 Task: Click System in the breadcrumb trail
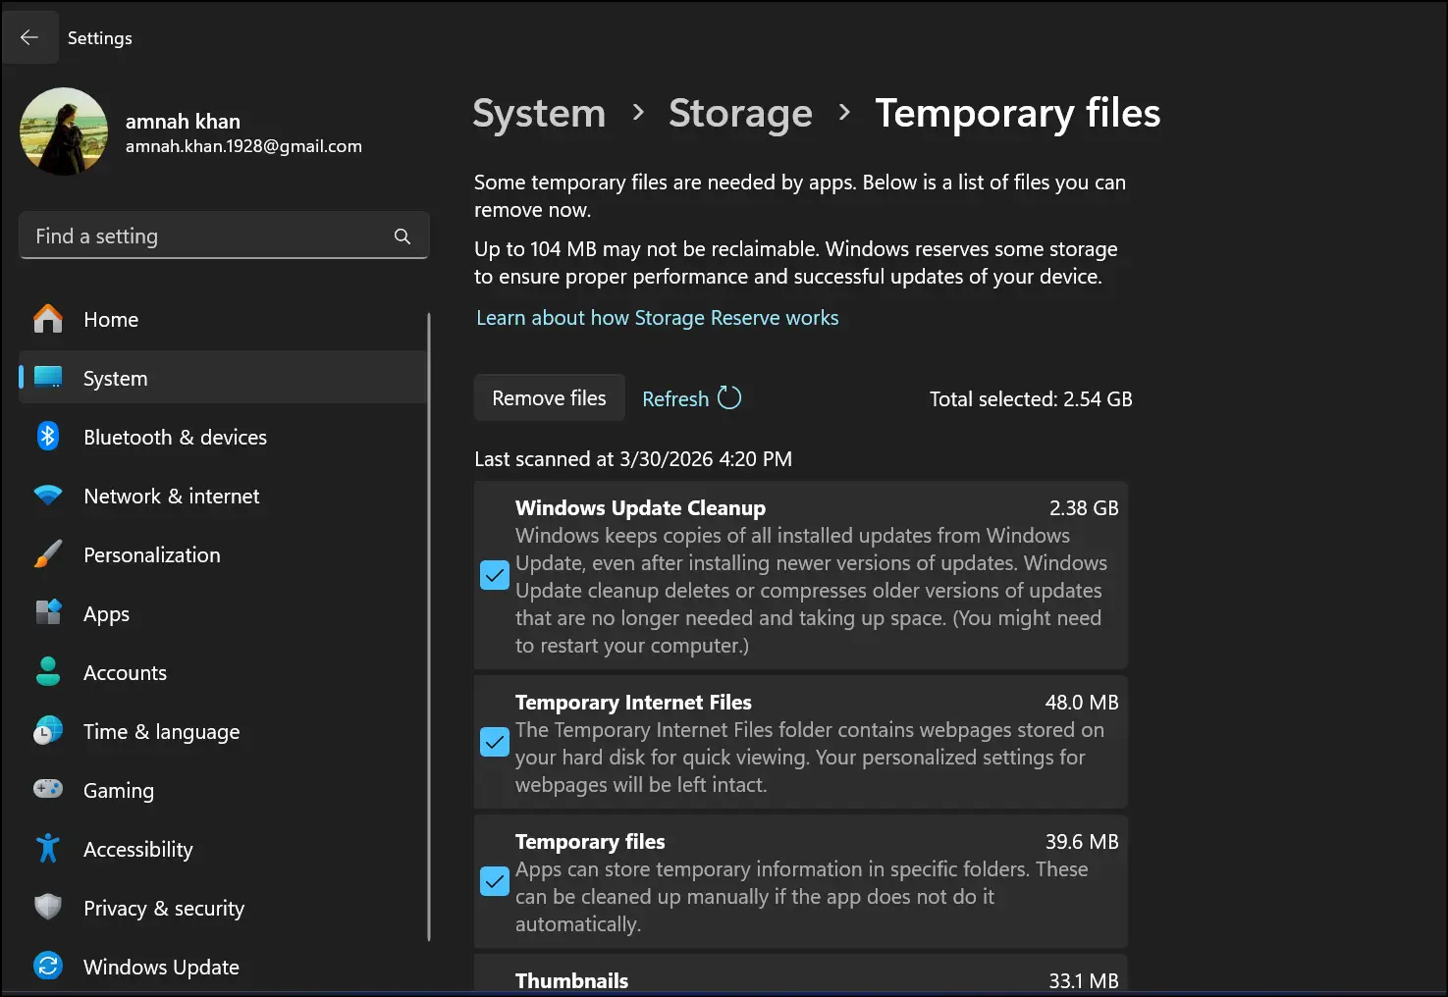(x=538, y=113)
